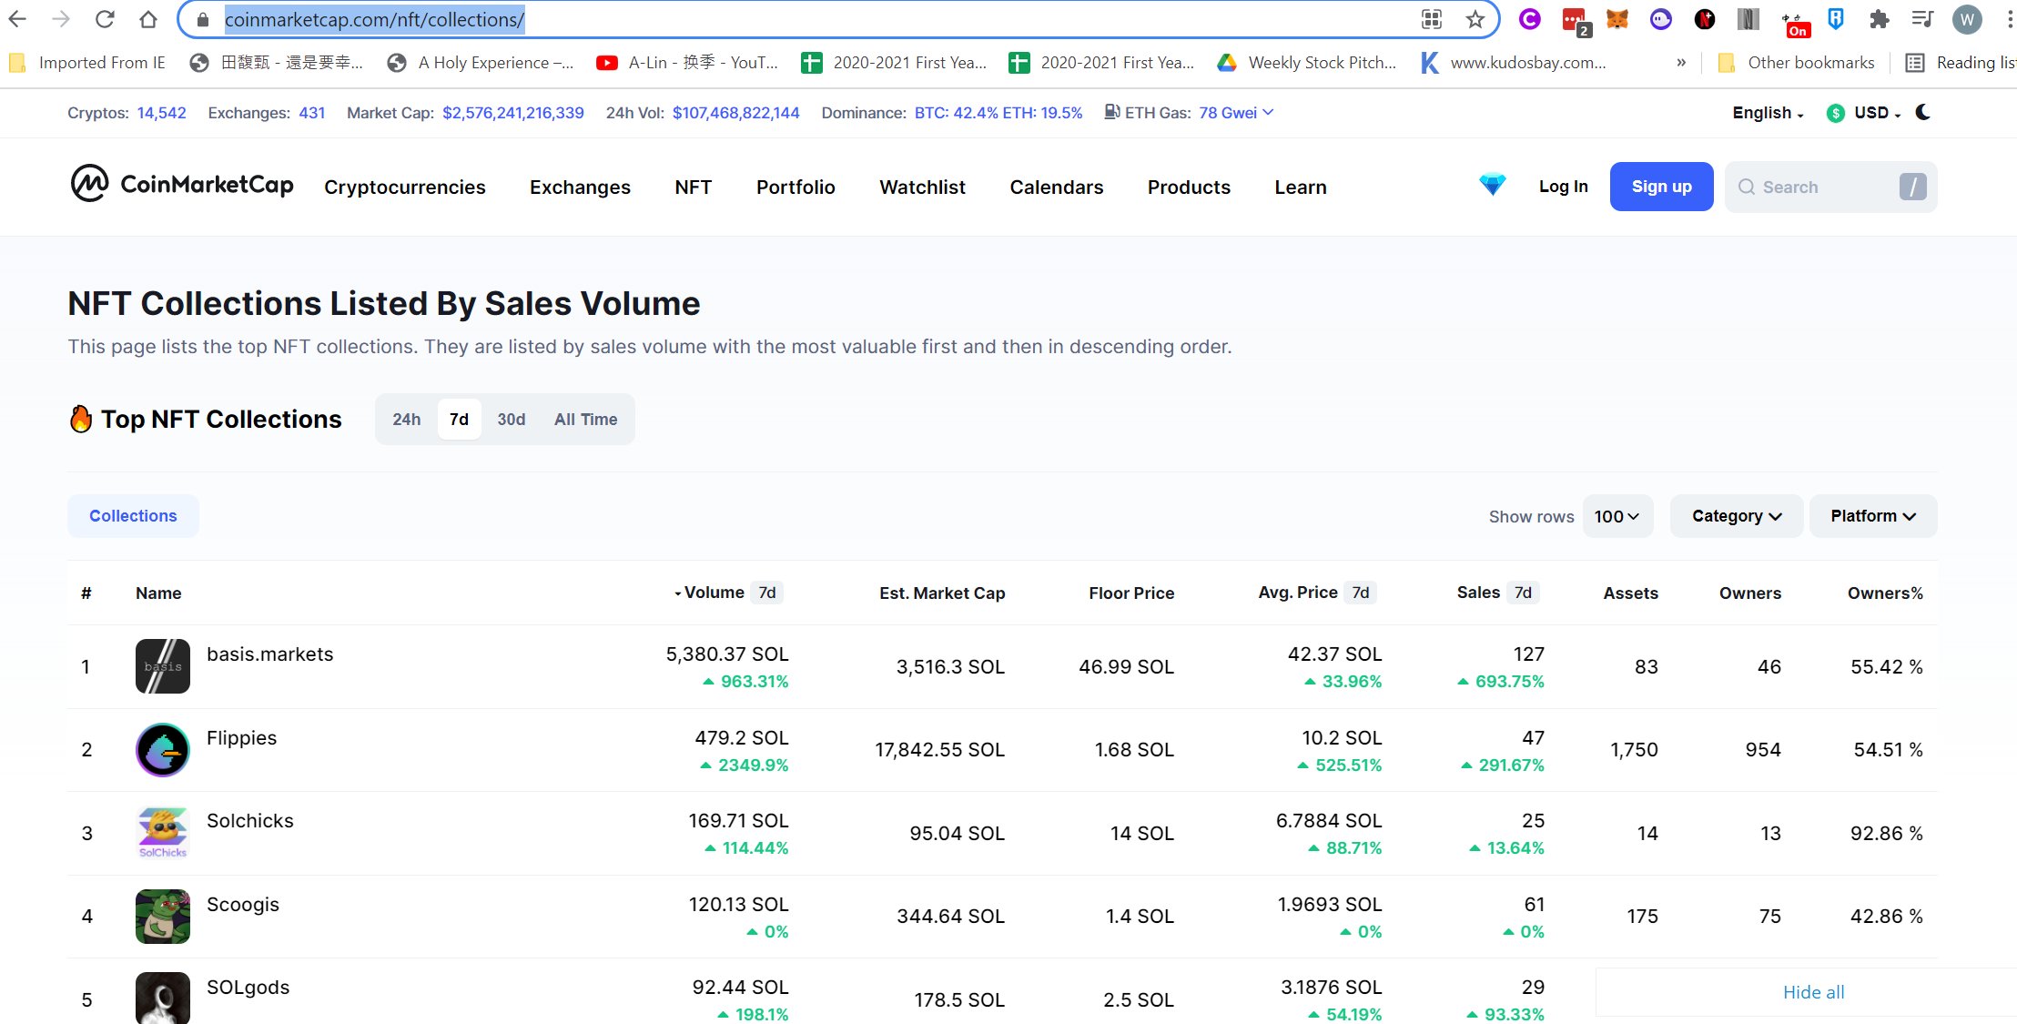The width and height of the screenshot is (2017, 1024).
Task: Click the blue diamond rewards icon
Action: (x=1492, y=185)
